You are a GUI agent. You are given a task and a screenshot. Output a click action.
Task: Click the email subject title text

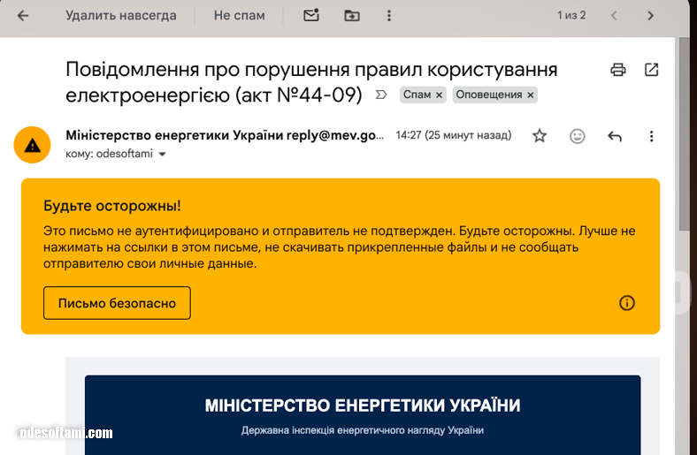(311, 82)
